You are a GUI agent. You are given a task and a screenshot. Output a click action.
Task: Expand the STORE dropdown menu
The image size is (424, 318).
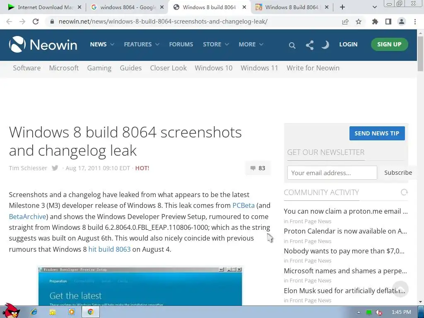[216, 44]
